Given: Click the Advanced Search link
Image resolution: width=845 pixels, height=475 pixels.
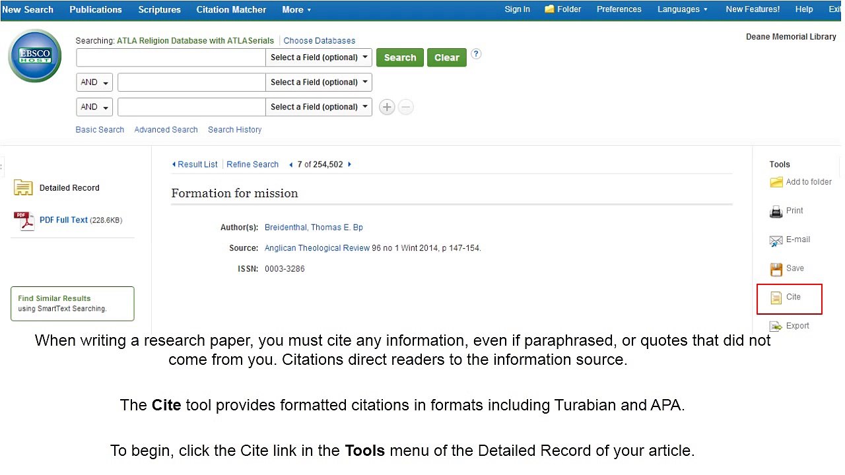Looking at the screenshot, I should pos(166,129).
